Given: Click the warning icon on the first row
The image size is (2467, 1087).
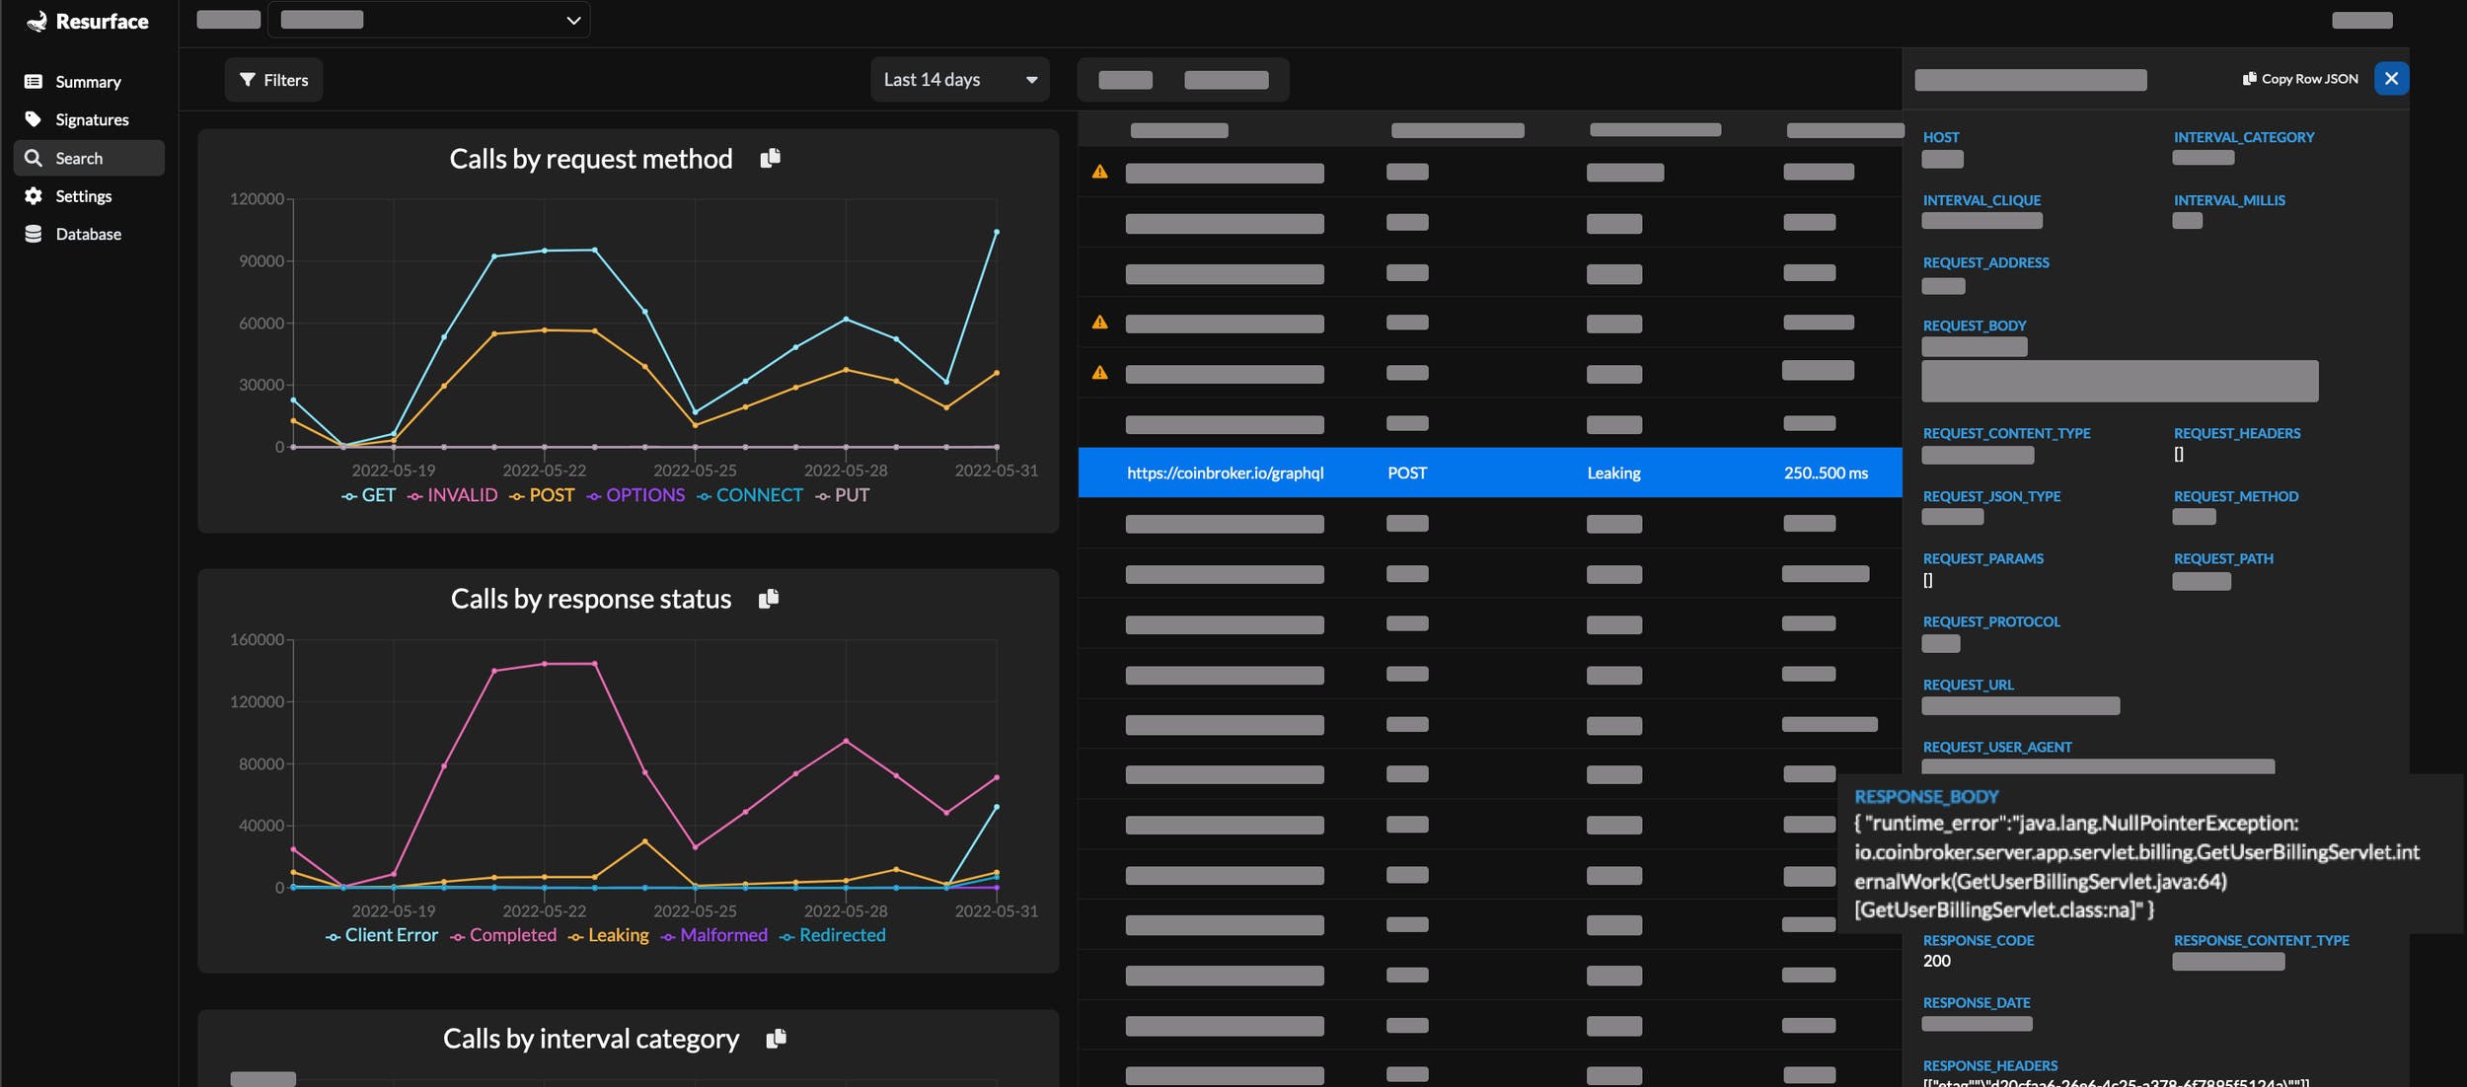Looking at the screenshot, I should click(1099, 173).
